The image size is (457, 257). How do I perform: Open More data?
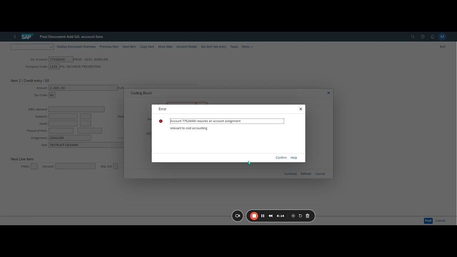click(165, 47)
